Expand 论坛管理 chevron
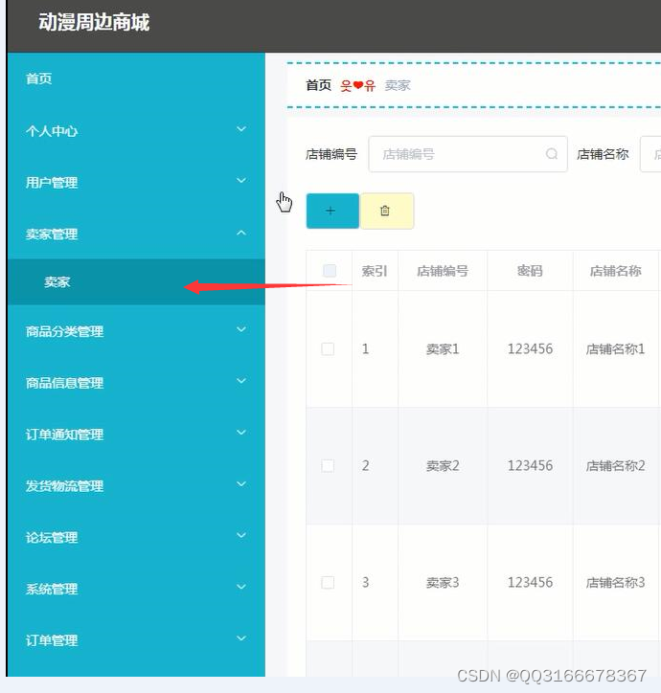The height and width of the screenshot is (693, 661). 241,535
